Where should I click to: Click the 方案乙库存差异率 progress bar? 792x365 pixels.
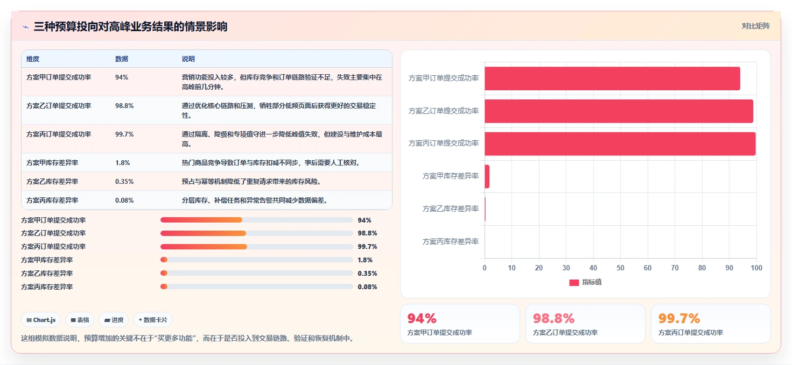pyautogui.click(x=257, y=273)
